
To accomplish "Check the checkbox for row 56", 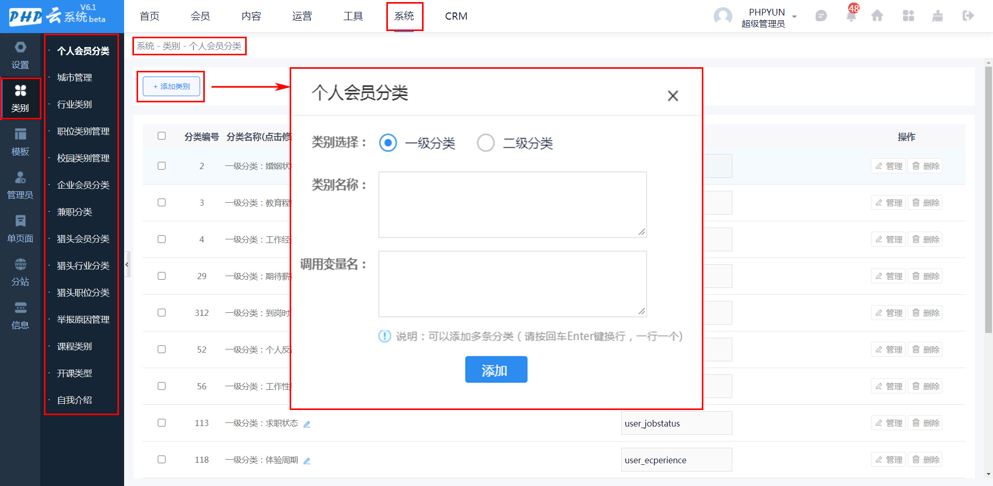I will pyautogui.click(x=161, y=386).
